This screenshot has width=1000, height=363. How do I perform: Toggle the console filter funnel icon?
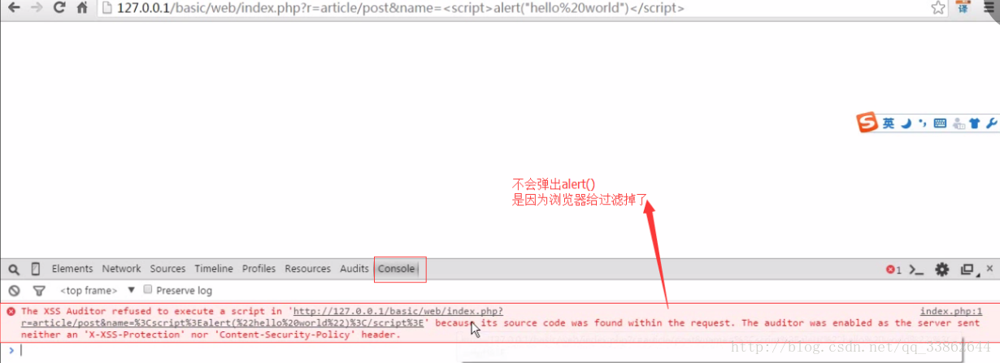pos(38,291)
